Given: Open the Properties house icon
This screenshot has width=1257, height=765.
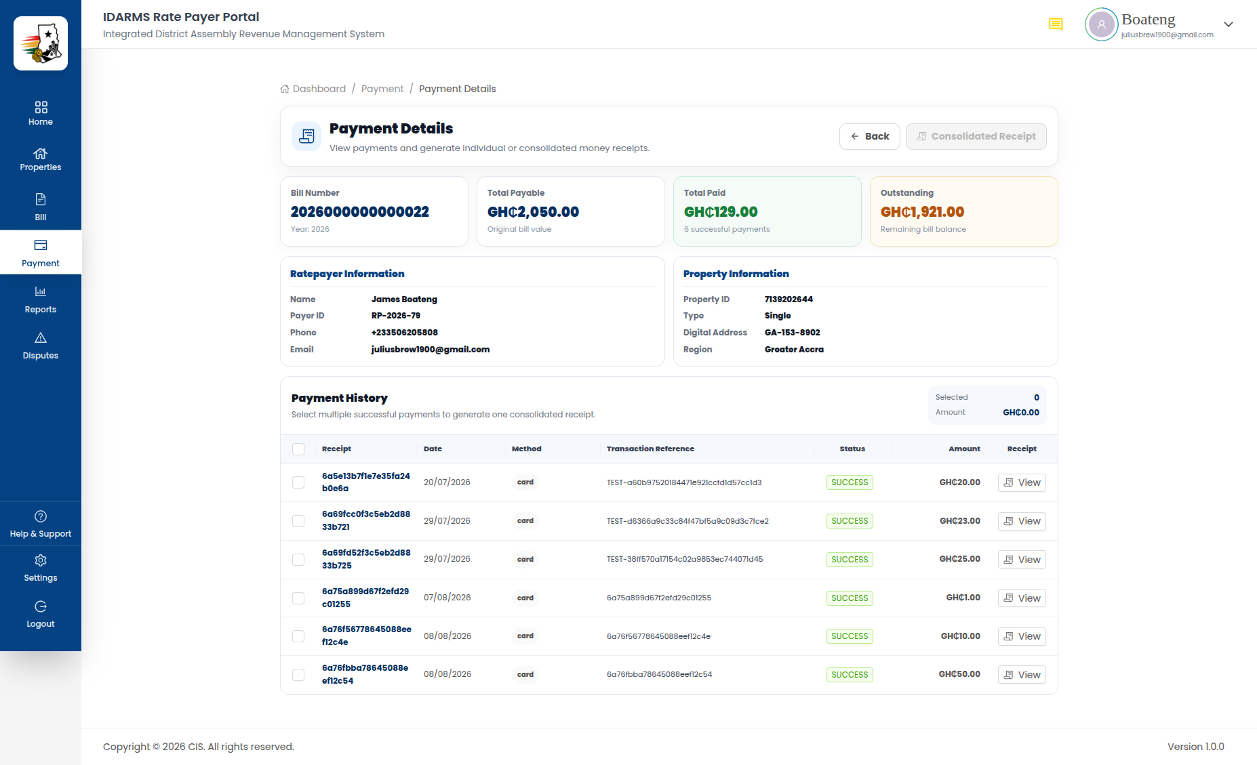Looking at the screenshot, I should [41, 153].
